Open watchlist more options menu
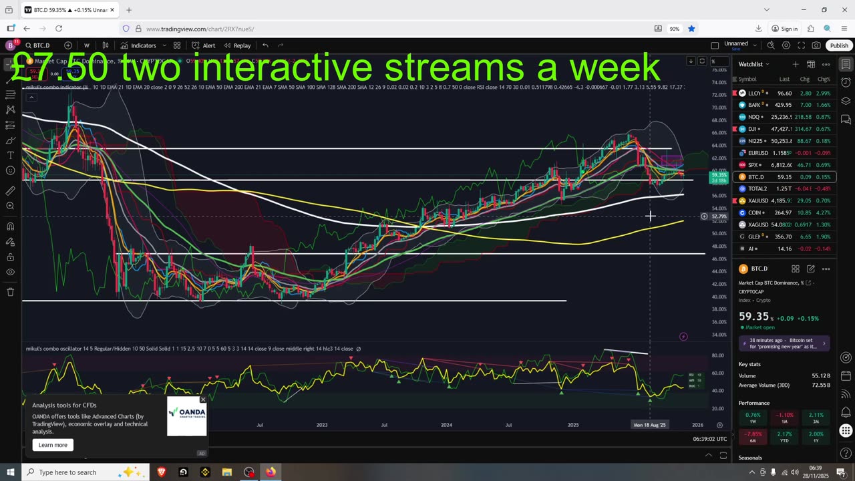 click(x=826, y=64)
